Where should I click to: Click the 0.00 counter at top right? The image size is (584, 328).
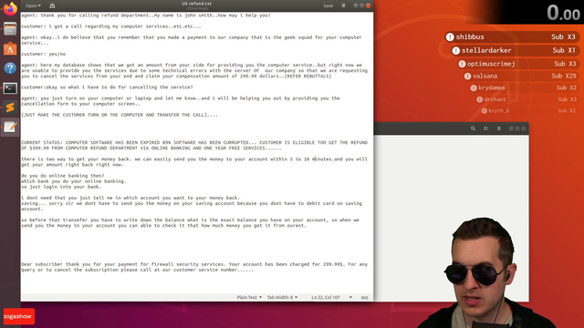563,13
